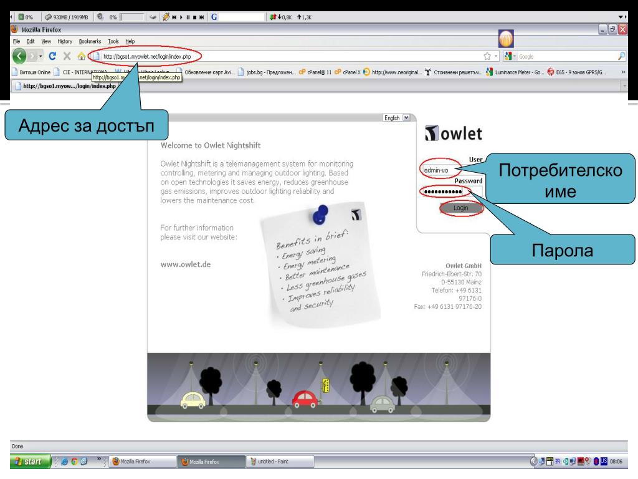
Task: Stop loading with the X icon
Action: point(67,56)
